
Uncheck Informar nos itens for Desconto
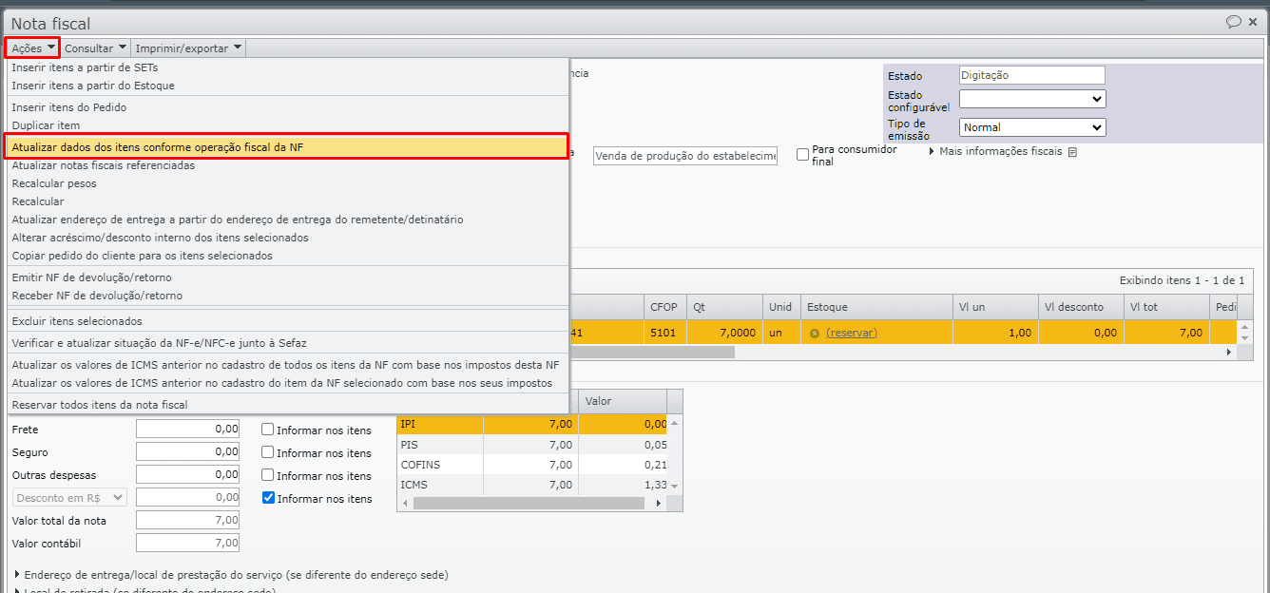click(x=268, y=498)
